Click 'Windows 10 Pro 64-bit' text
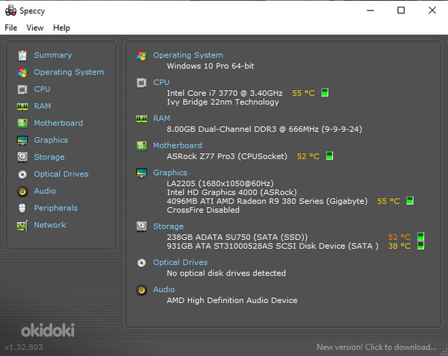This screenshot has height=356, width=448. (x=211, y=66)
